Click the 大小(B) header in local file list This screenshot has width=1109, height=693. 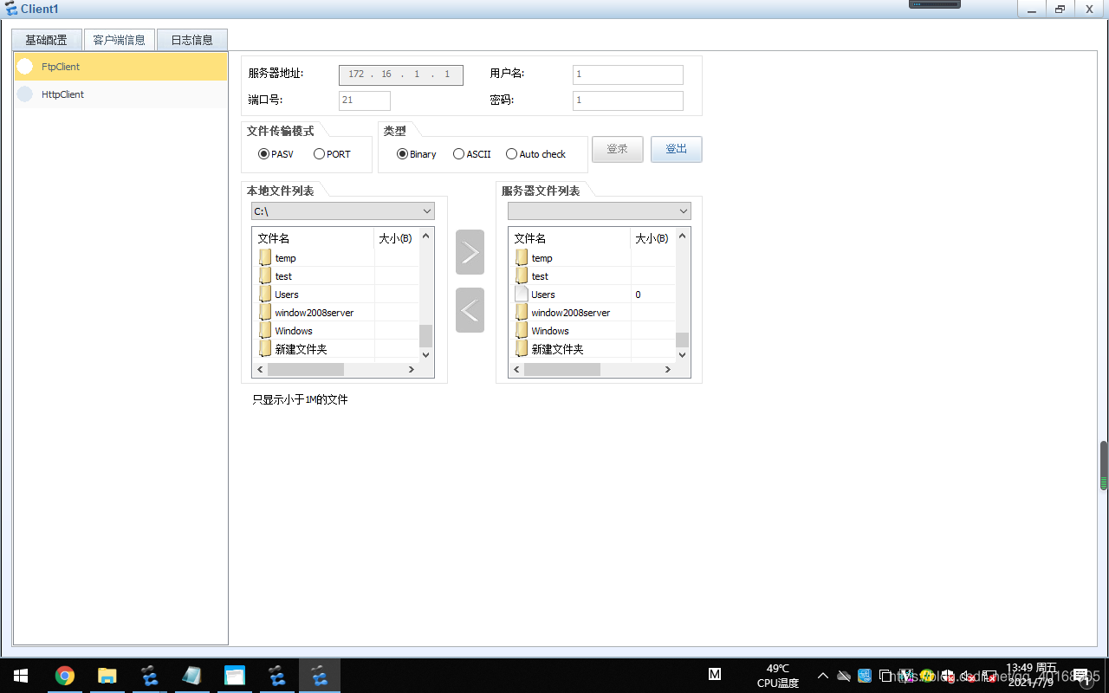click(397, 238)
